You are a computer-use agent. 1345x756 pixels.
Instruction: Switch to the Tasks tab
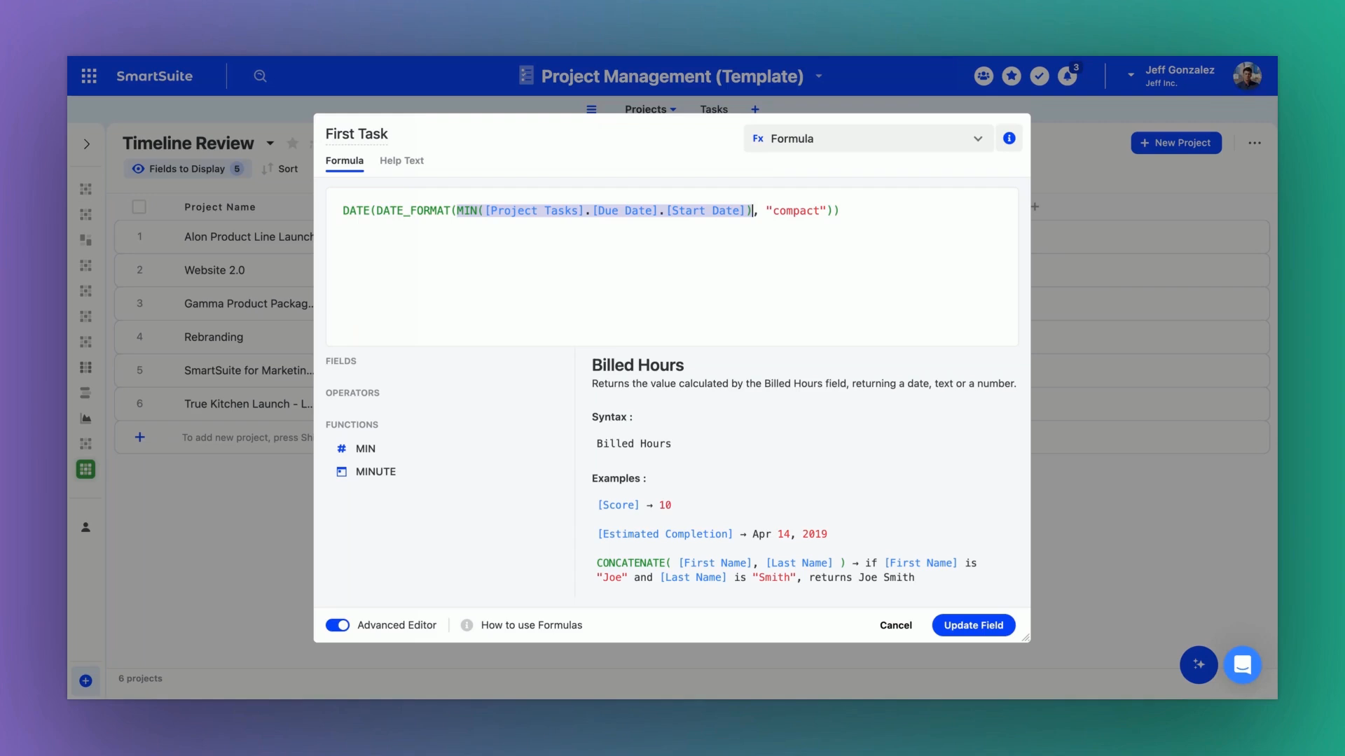714,109
